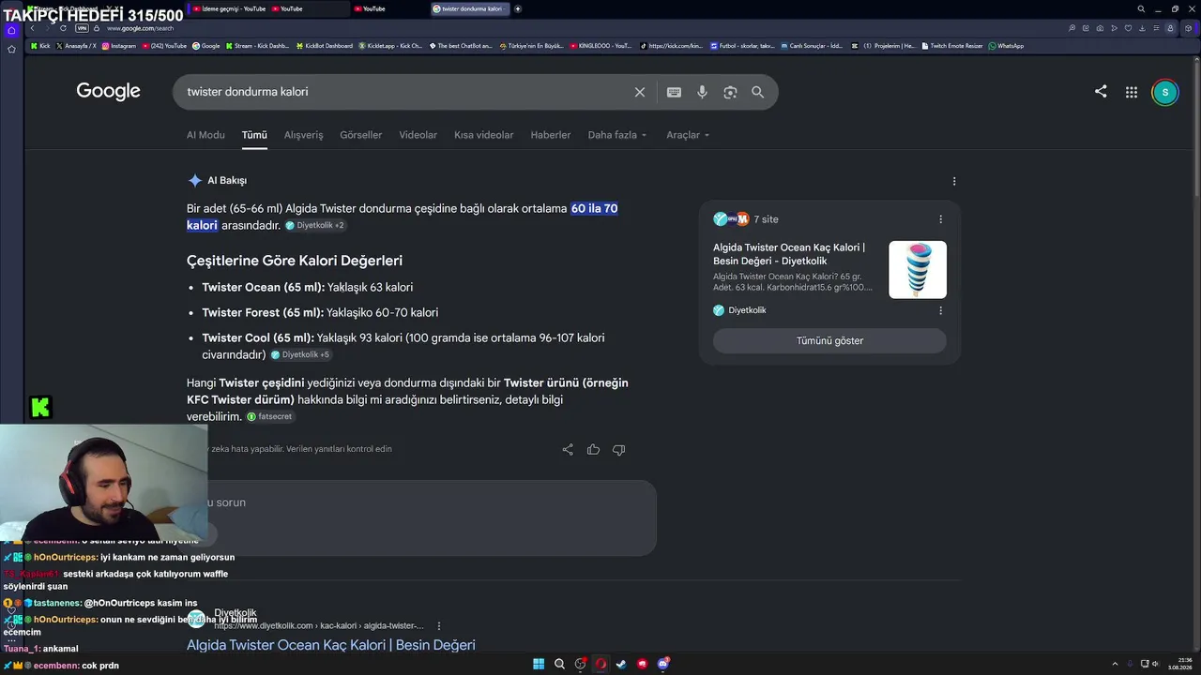
Task: Open the Google account avatar menu
Action: [x=1164, y=92]
